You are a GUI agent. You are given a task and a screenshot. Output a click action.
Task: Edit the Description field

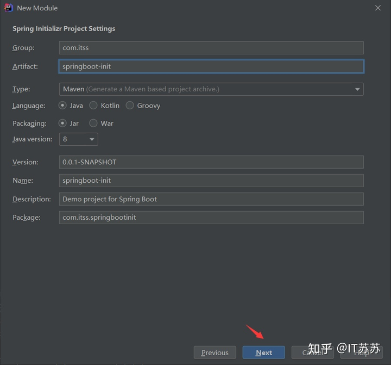tap(211, 199)
